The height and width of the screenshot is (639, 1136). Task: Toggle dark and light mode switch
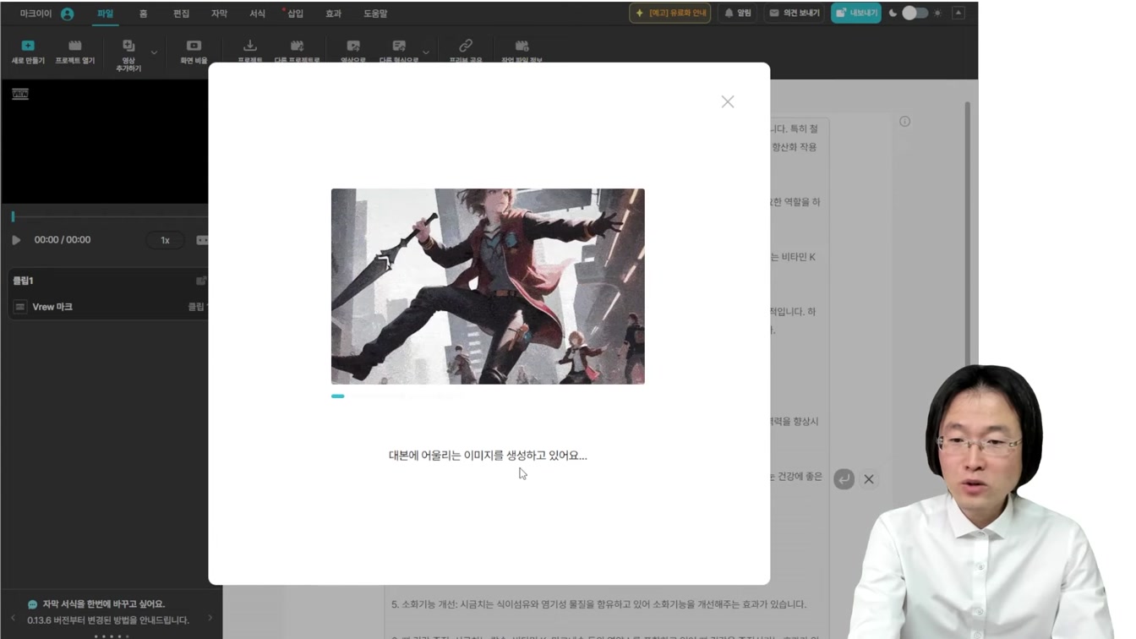[915, 14]
